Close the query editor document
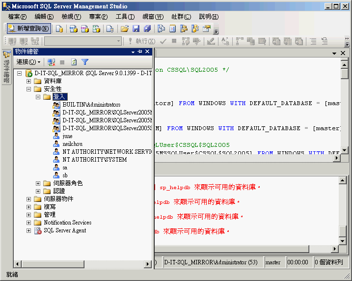 (343, 53)
